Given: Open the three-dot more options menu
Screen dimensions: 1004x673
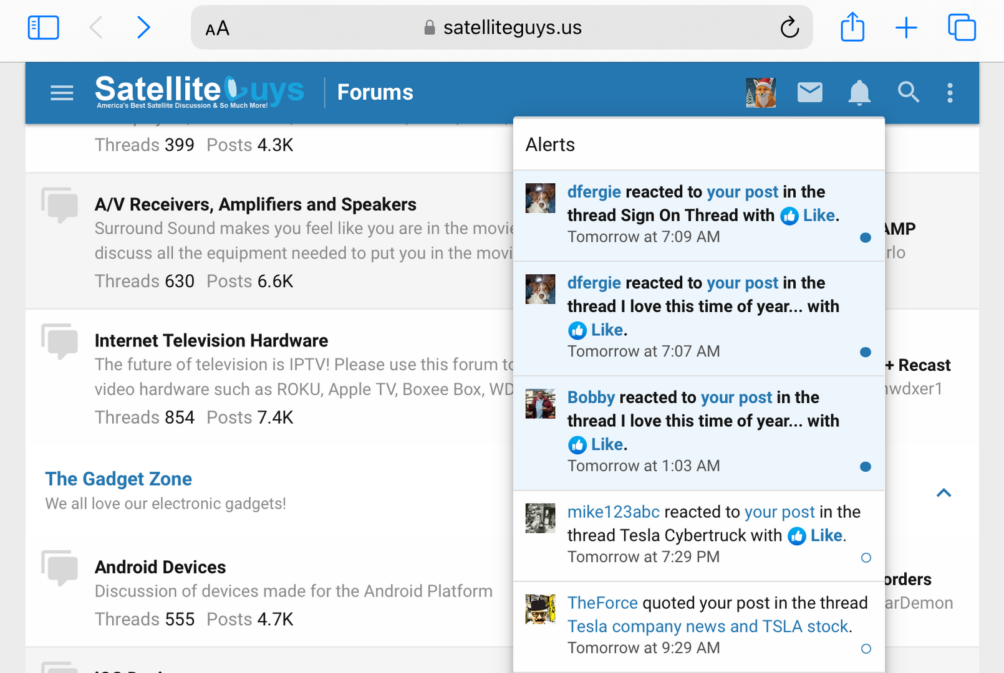Looking at the screenshot, I should coord(950,93).
